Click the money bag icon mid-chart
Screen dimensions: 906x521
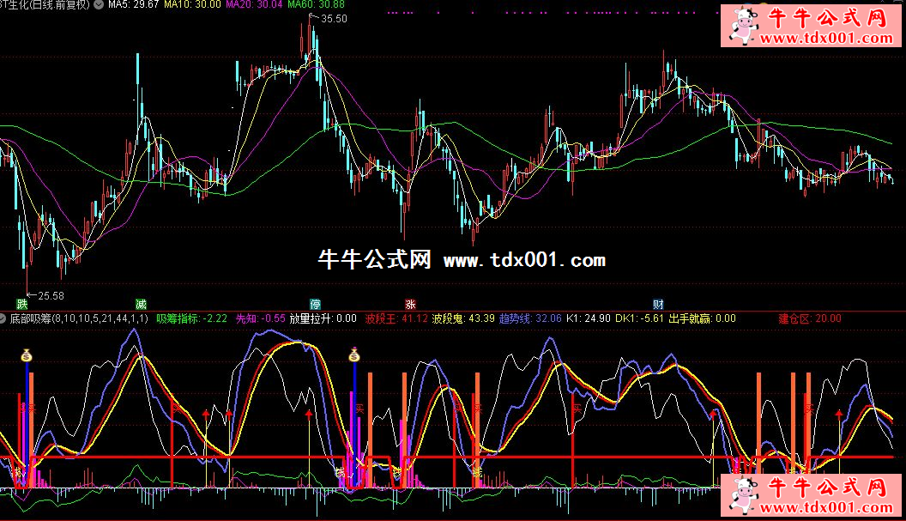click(354, 354)
